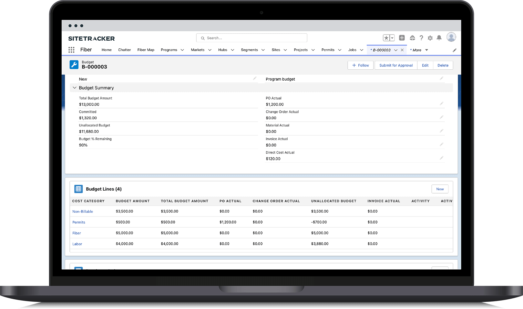Screen dimensions: 523x309
Task: Open the More tabs dropdown
Action: tap(427, 50)
